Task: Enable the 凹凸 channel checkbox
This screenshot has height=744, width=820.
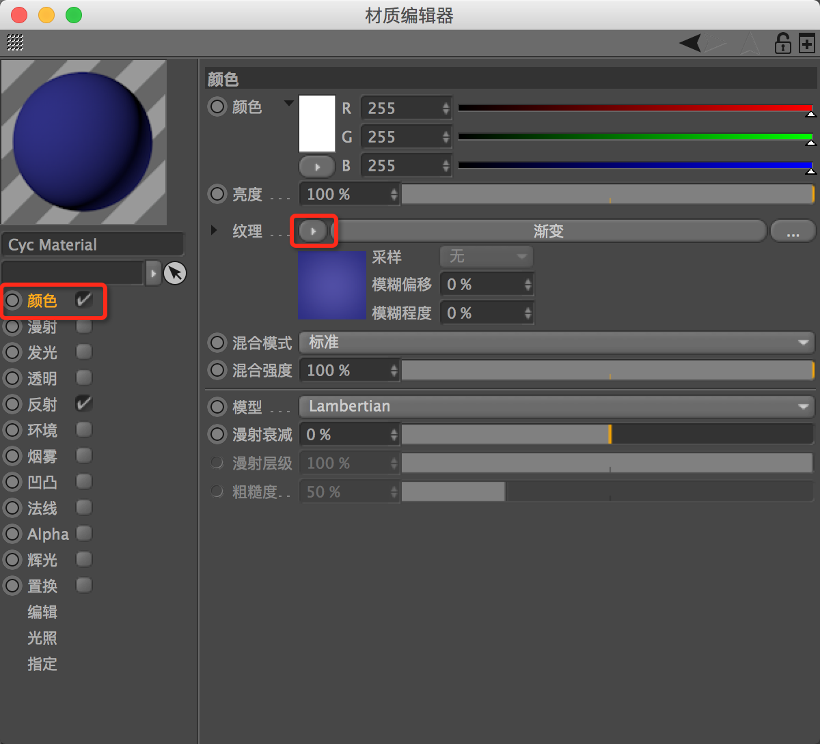Action: pyautogui.click(x=84, y=481)
